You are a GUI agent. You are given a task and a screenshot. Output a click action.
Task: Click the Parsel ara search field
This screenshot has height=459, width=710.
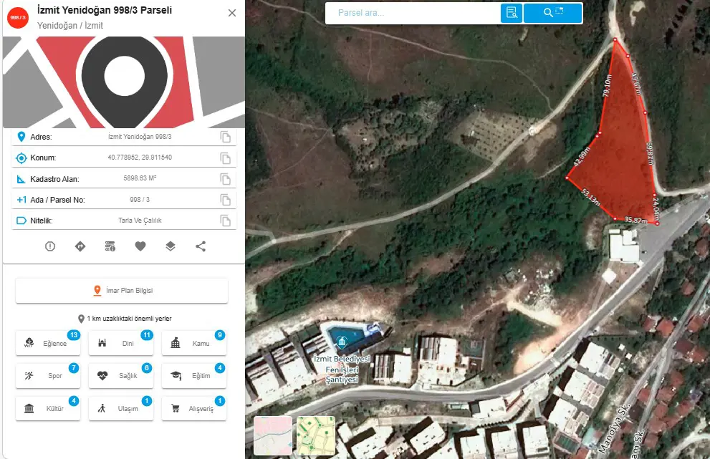click(x=413, y=13)
